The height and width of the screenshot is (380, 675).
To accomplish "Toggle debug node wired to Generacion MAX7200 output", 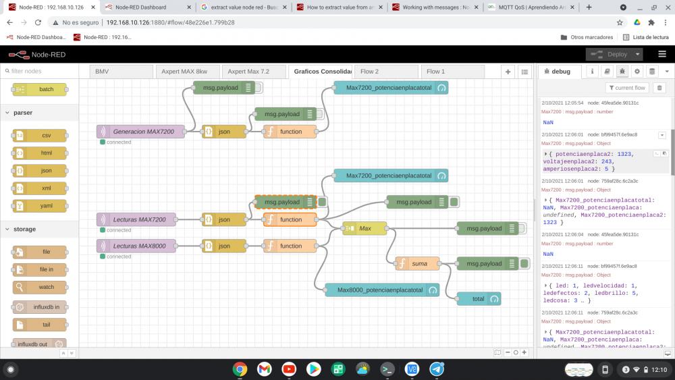I will [258, 88].
